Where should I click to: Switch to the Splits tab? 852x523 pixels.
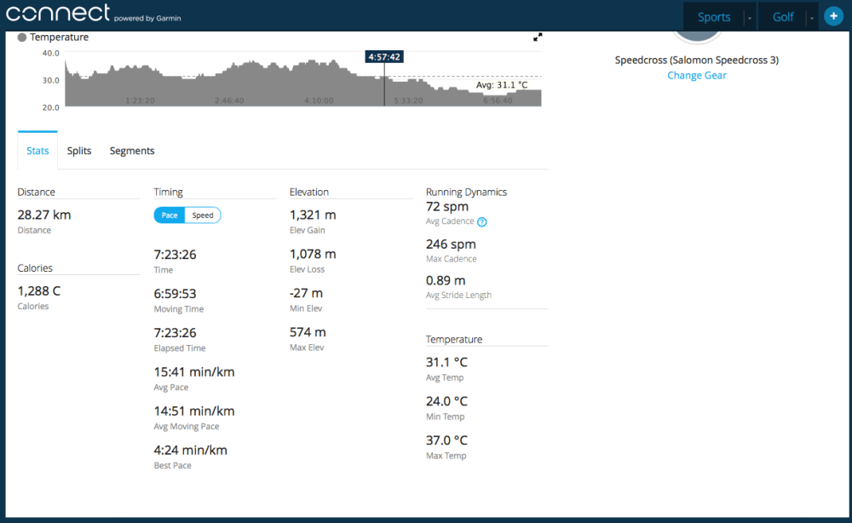point(79,150)
